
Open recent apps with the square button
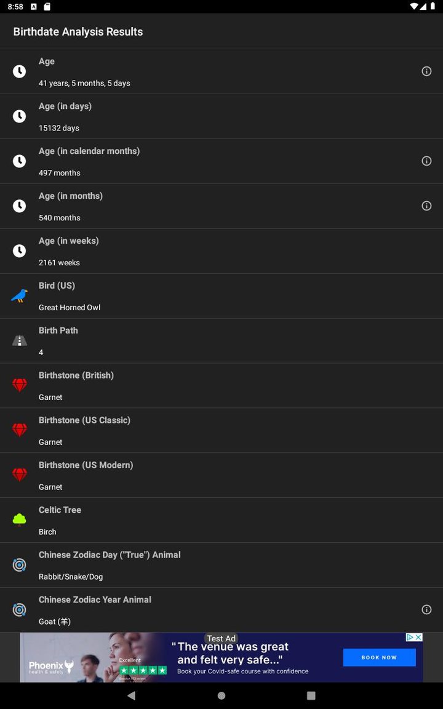point(312,694)
